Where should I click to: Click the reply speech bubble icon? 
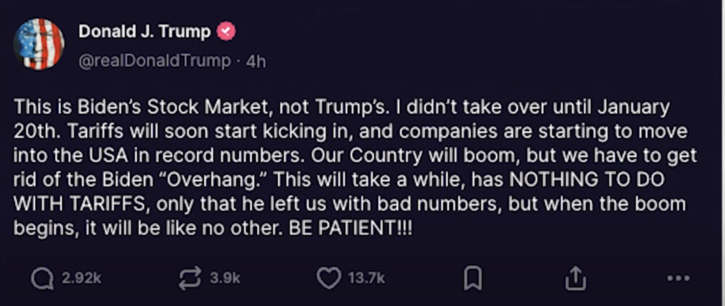[42, 278]
